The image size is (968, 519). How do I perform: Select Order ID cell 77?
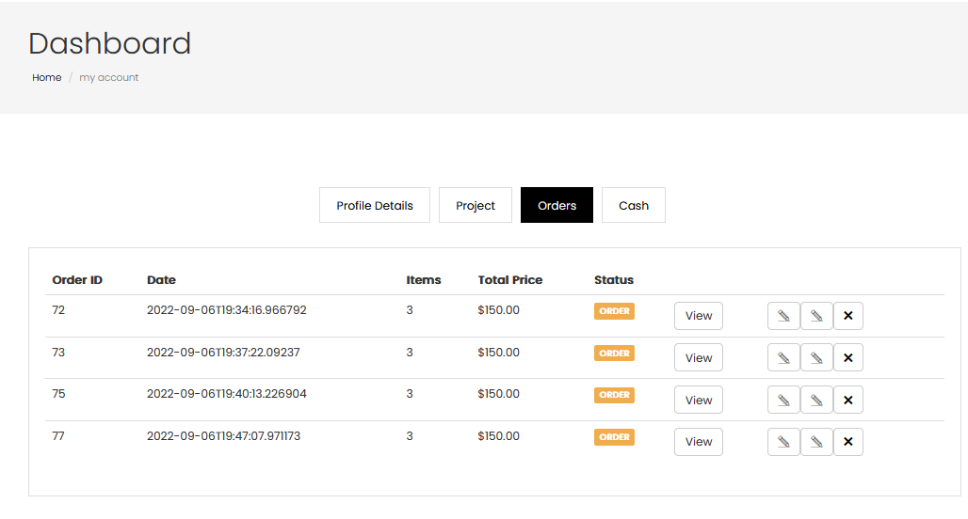(x=58, y=436)
